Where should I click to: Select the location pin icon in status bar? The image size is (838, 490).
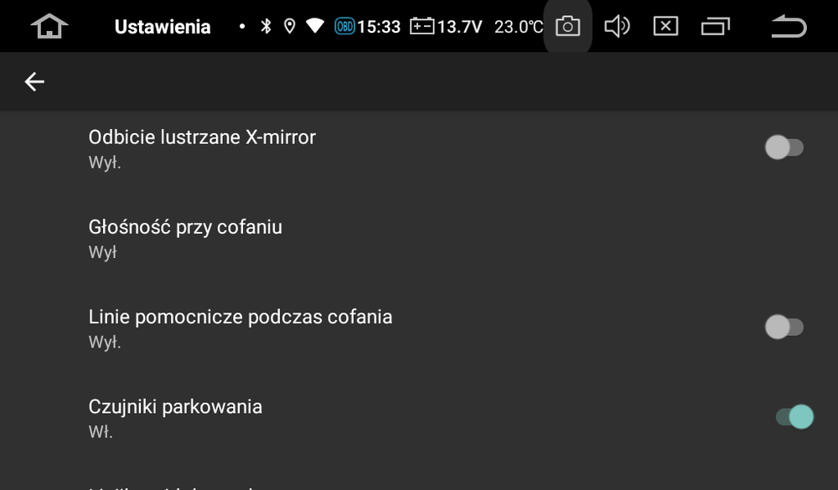pyautogui.click(x=290, y=26)
